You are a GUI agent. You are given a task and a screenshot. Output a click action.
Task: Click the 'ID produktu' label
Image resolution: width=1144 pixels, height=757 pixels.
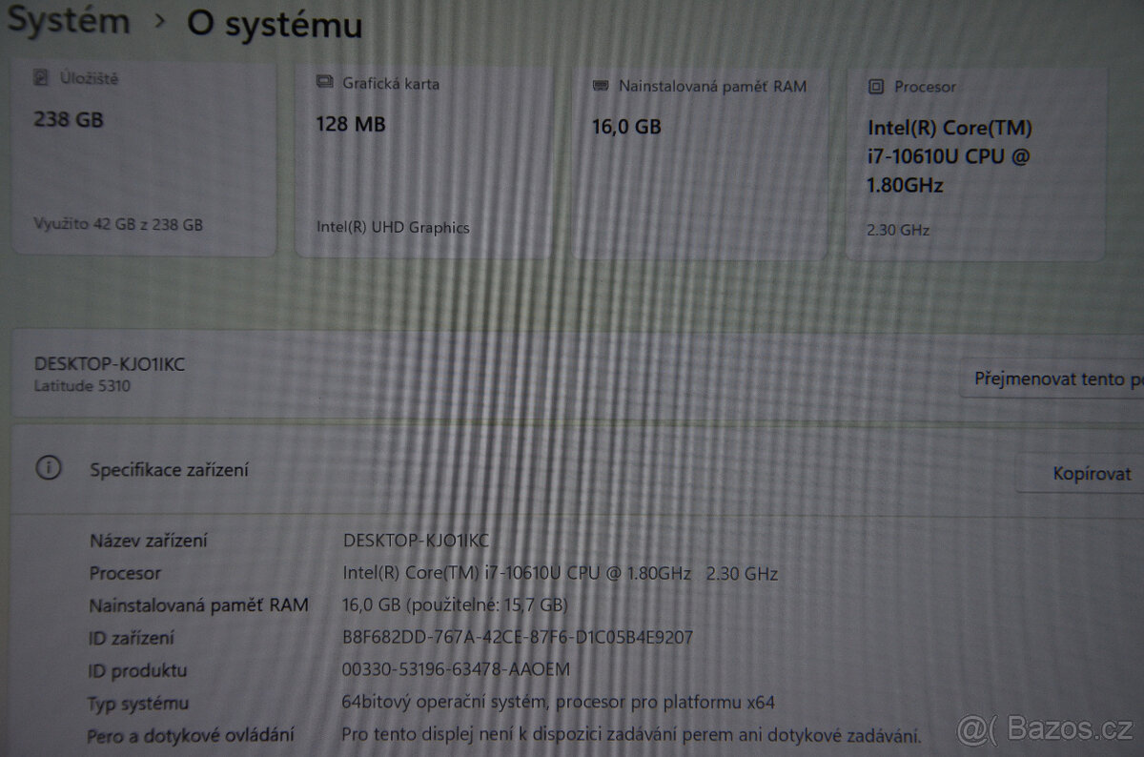tap(137, 670)
